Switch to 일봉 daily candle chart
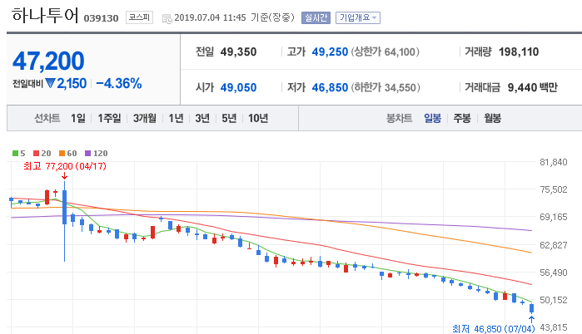The height and width of the screenshot is (334, 582). point(432,119)
